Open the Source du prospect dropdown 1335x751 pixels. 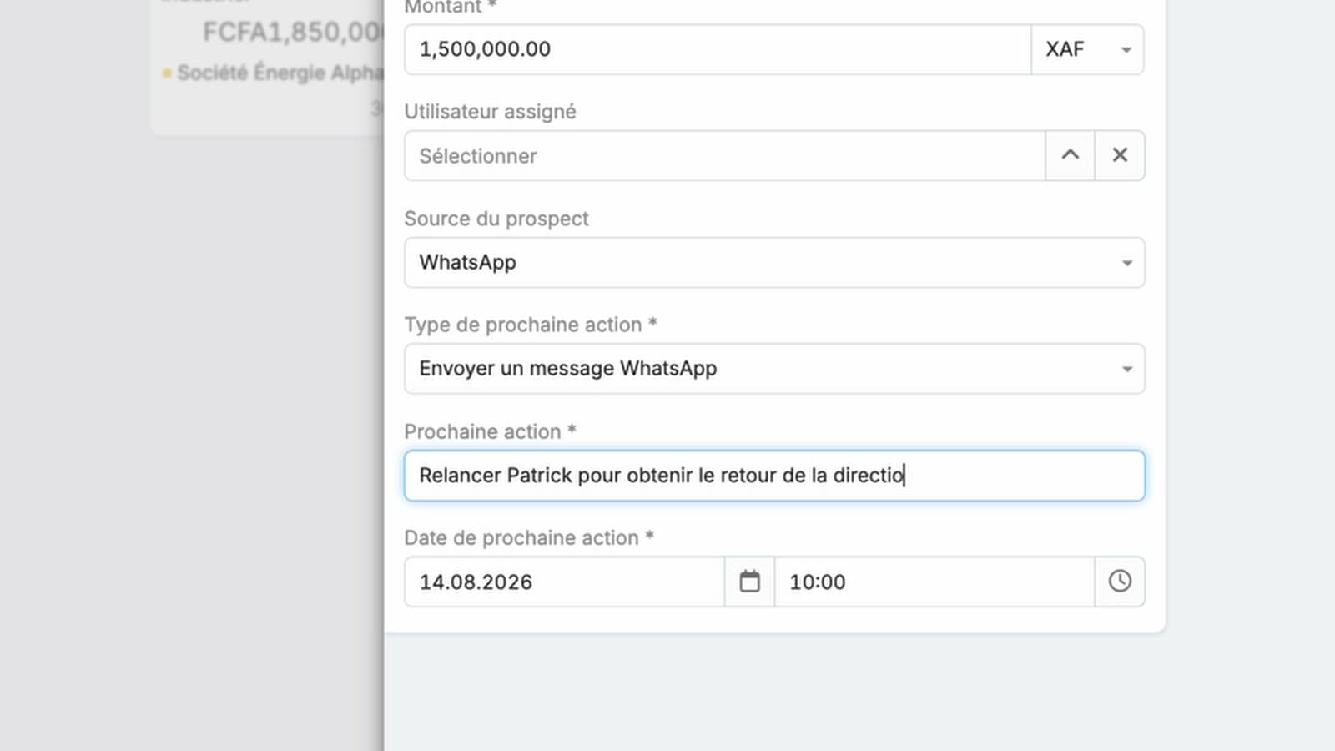[774, 263]
